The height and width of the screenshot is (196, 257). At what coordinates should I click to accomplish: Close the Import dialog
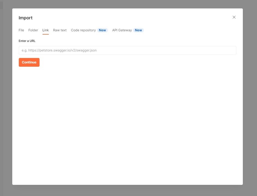(x=234, y=17)
